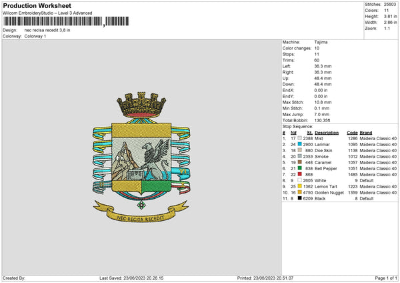Click the White color swatch

click(300, 180)
